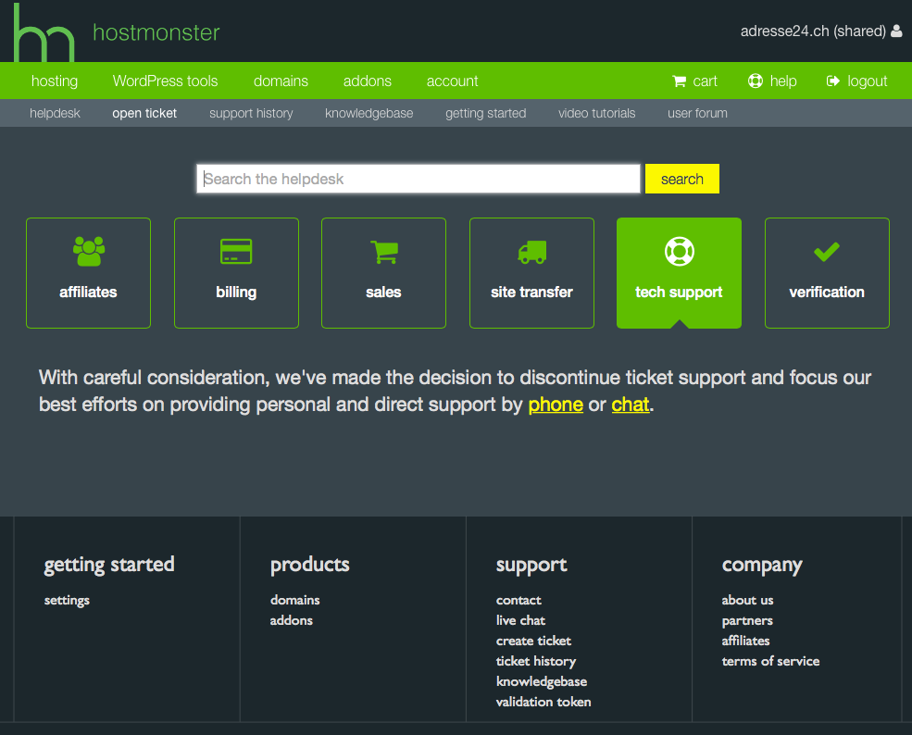Click the hostmonster hm logo
The height and width of the screenshot is (735, 912).
click(44, 33)
